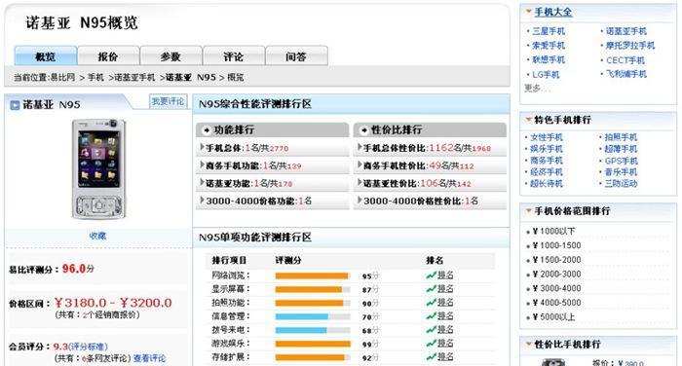Expand the 商务手机性价比 row triangle

click(360, 165)
